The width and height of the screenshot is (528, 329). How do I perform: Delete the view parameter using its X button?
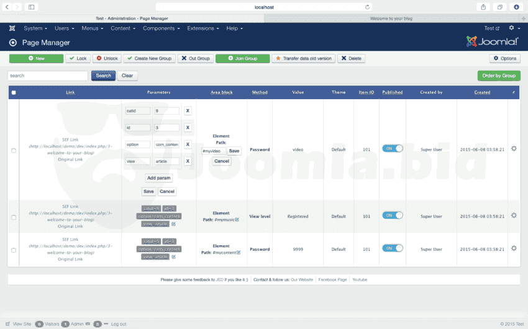(188, 161)
